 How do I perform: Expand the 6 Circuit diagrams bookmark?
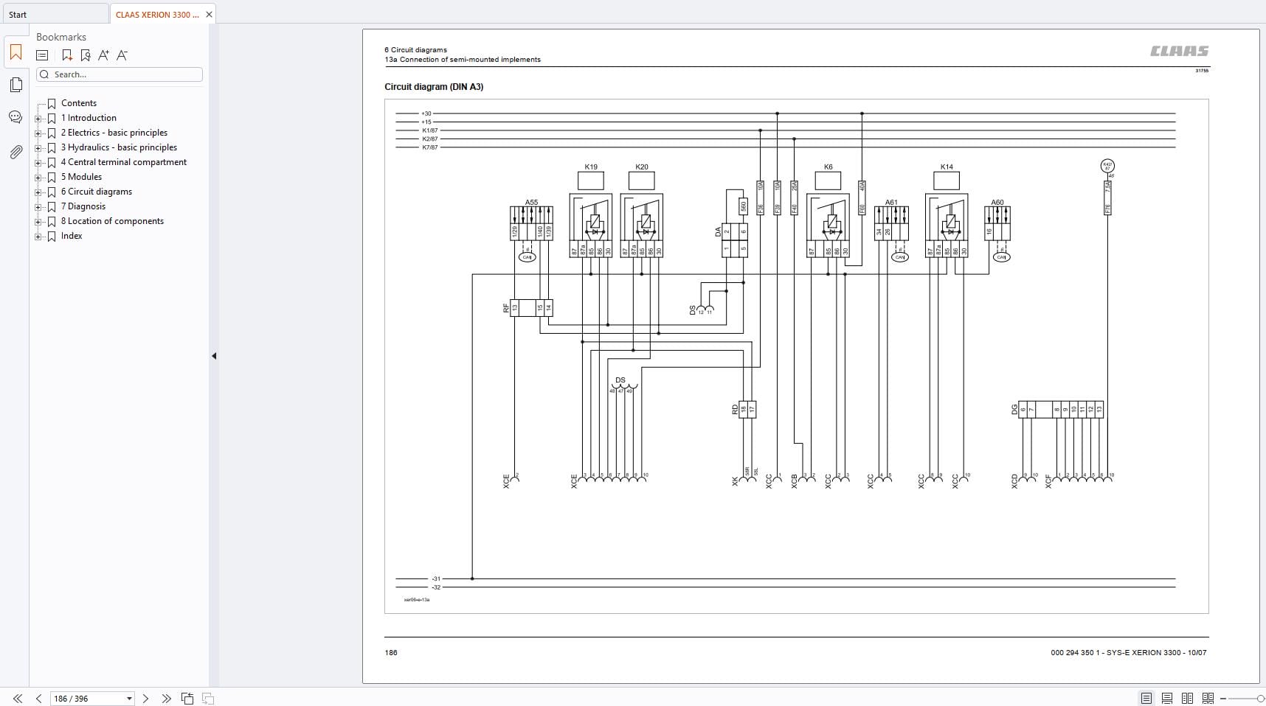click(38, 192)
